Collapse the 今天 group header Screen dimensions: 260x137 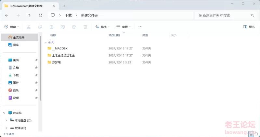coord(45,42)
